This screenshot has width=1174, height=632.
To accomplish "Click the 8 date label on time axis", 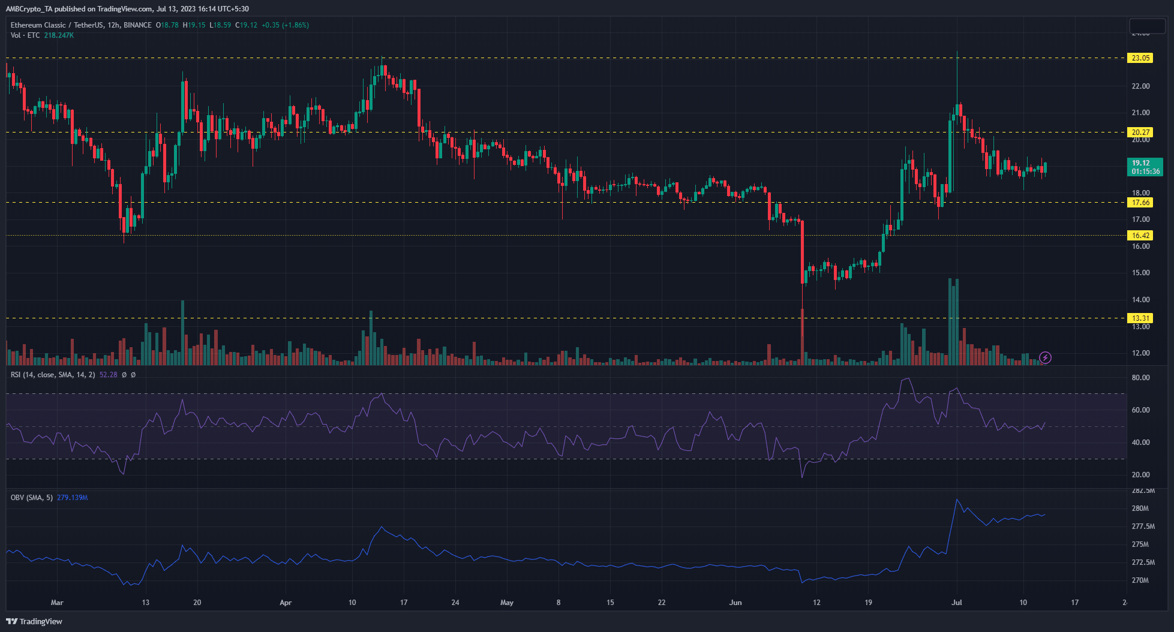I will coord(559,603).
